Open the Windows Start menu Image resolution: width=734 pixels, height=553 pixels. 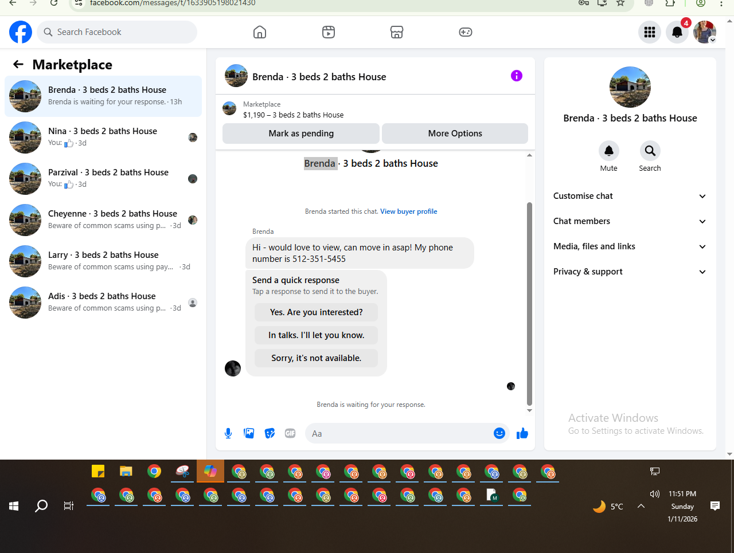click(x=14, y=506)
